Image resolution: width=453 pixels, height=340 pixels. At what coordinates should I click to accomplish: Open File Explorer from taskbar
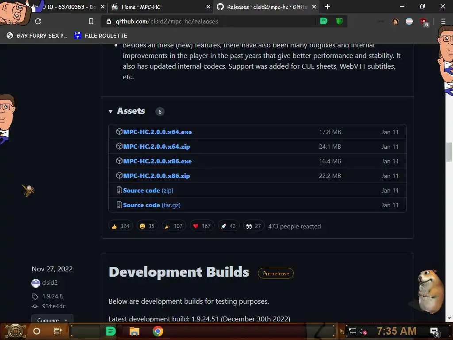[134, 331]
